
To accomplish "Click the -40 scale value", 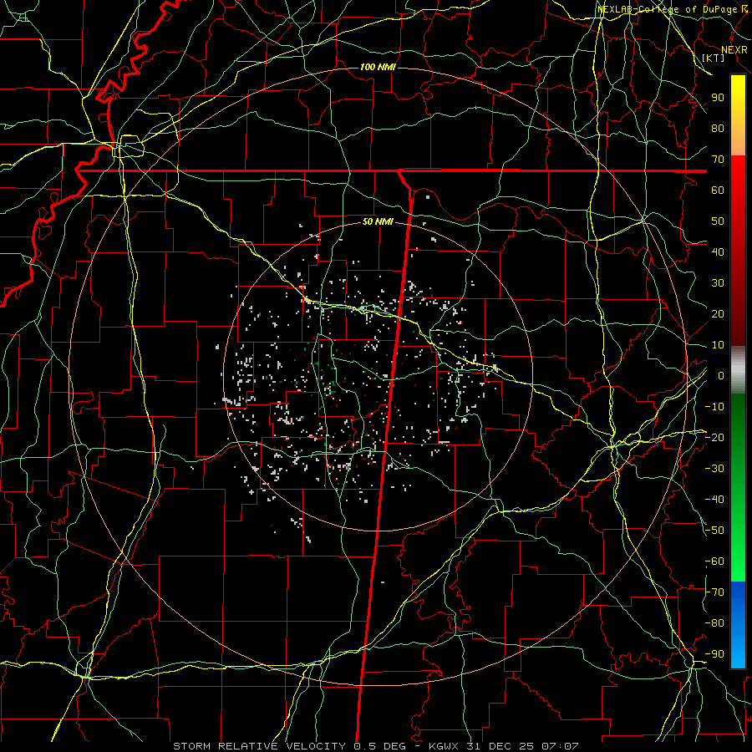I will (714, 500).
